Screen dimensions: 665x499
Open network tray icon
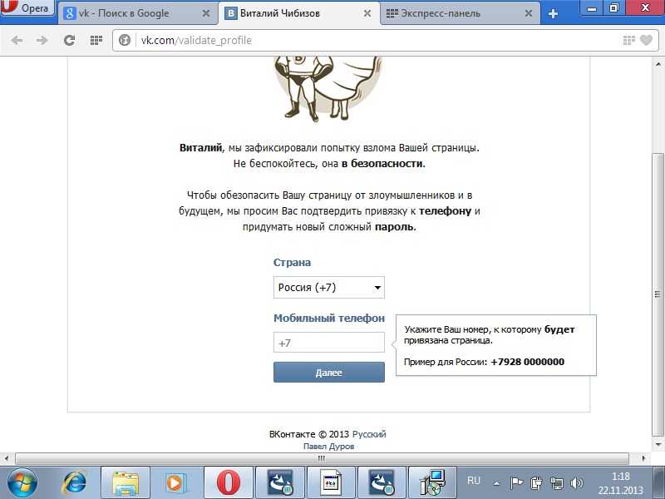pyautogui.click(x=556, y=482)
